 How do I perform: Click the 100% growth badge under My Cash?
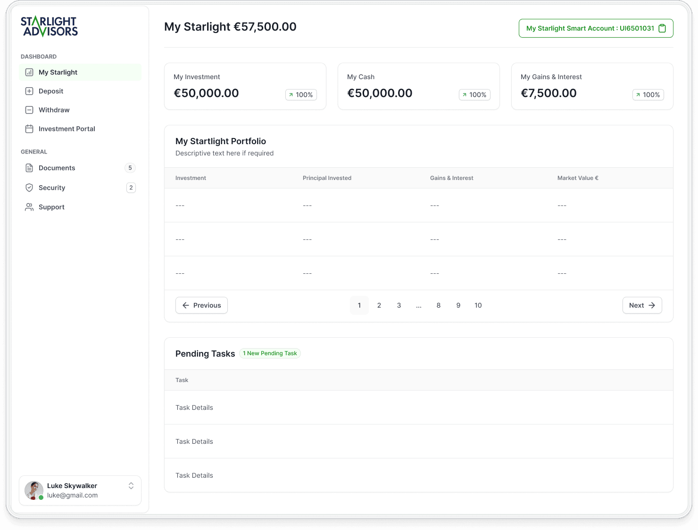(474, 95)
